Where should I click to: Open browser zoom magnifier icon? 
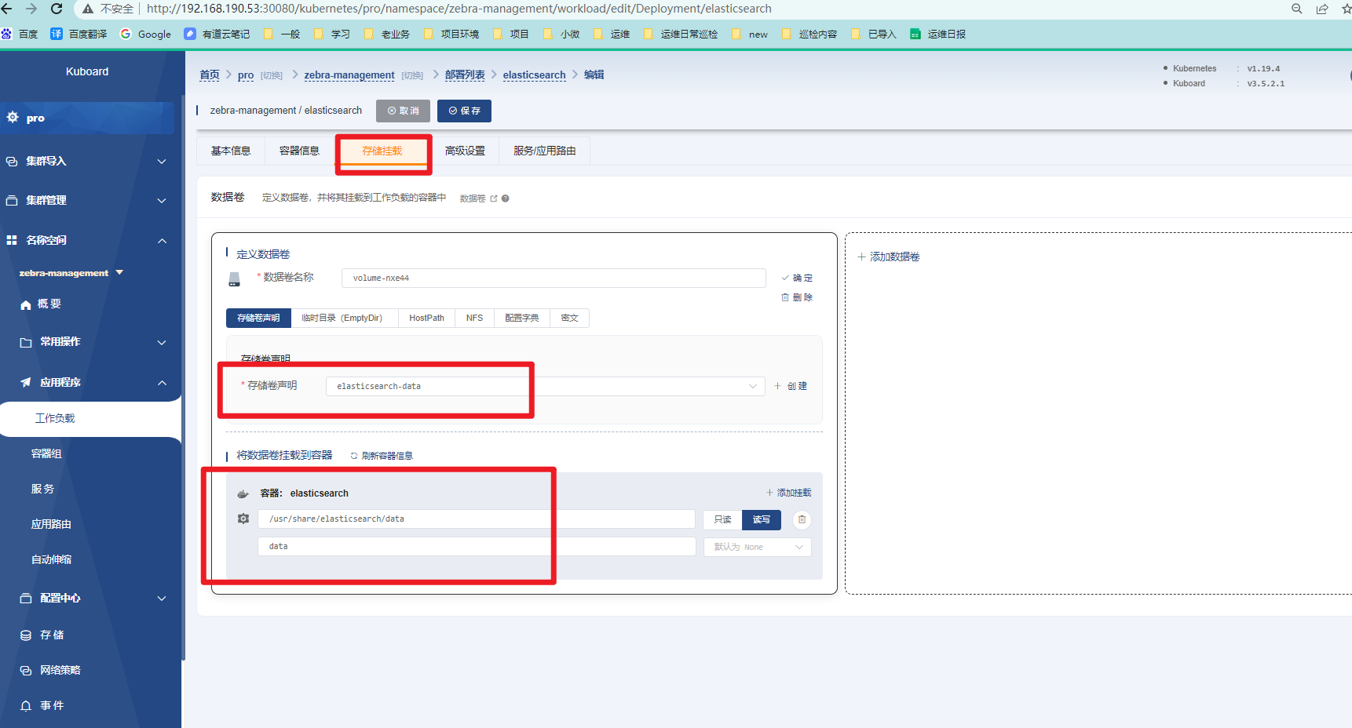coord(1297,9)
